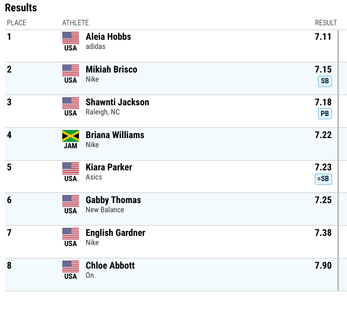Open English Gardner athlete name link
The width and height of the screenshot is (347, 310).
[x=115, y=233]
